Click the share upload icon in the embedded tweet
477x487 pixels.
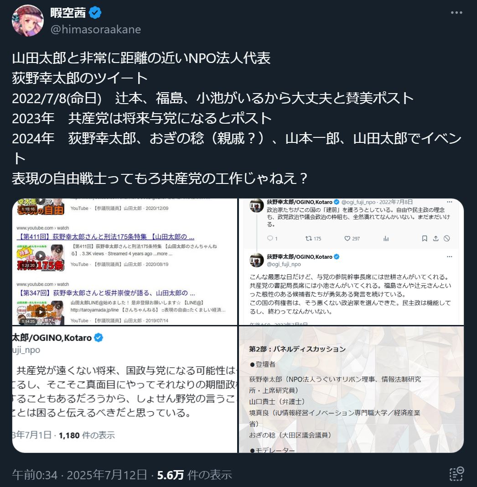tap(436, 238)
